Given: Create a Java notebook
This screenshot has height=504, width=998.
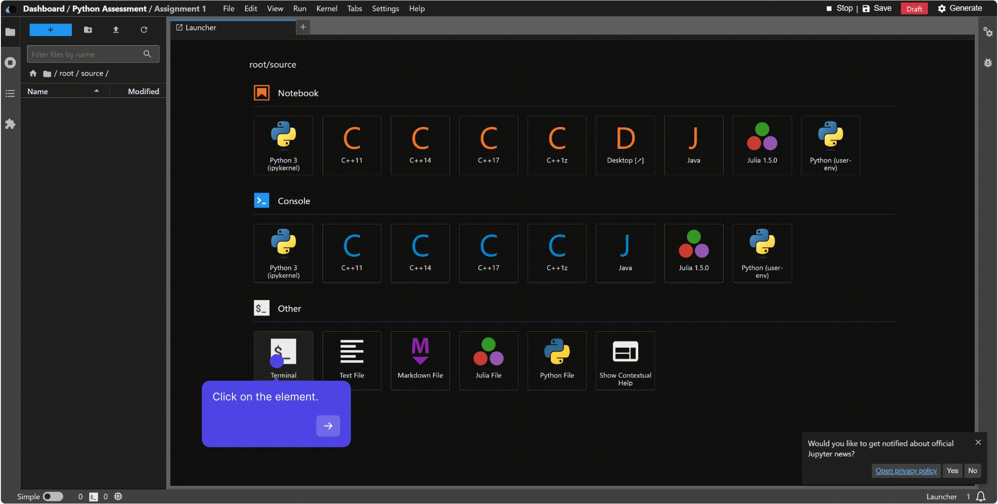Looking at the screenshot, I should point(694,146).
